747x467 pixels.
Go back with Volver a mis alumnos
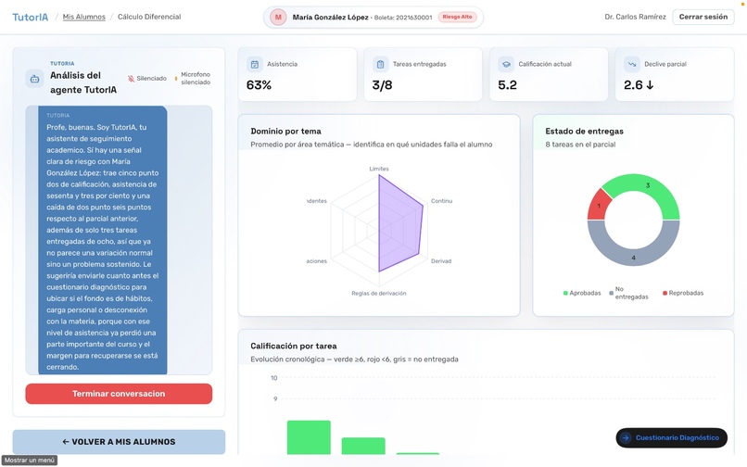pyautogui.click(x=119, y=442)
